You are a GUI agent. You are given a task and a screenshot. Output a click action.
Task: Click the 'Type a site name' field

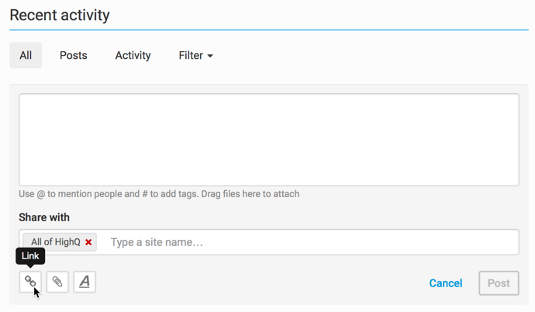pos(310,242)
